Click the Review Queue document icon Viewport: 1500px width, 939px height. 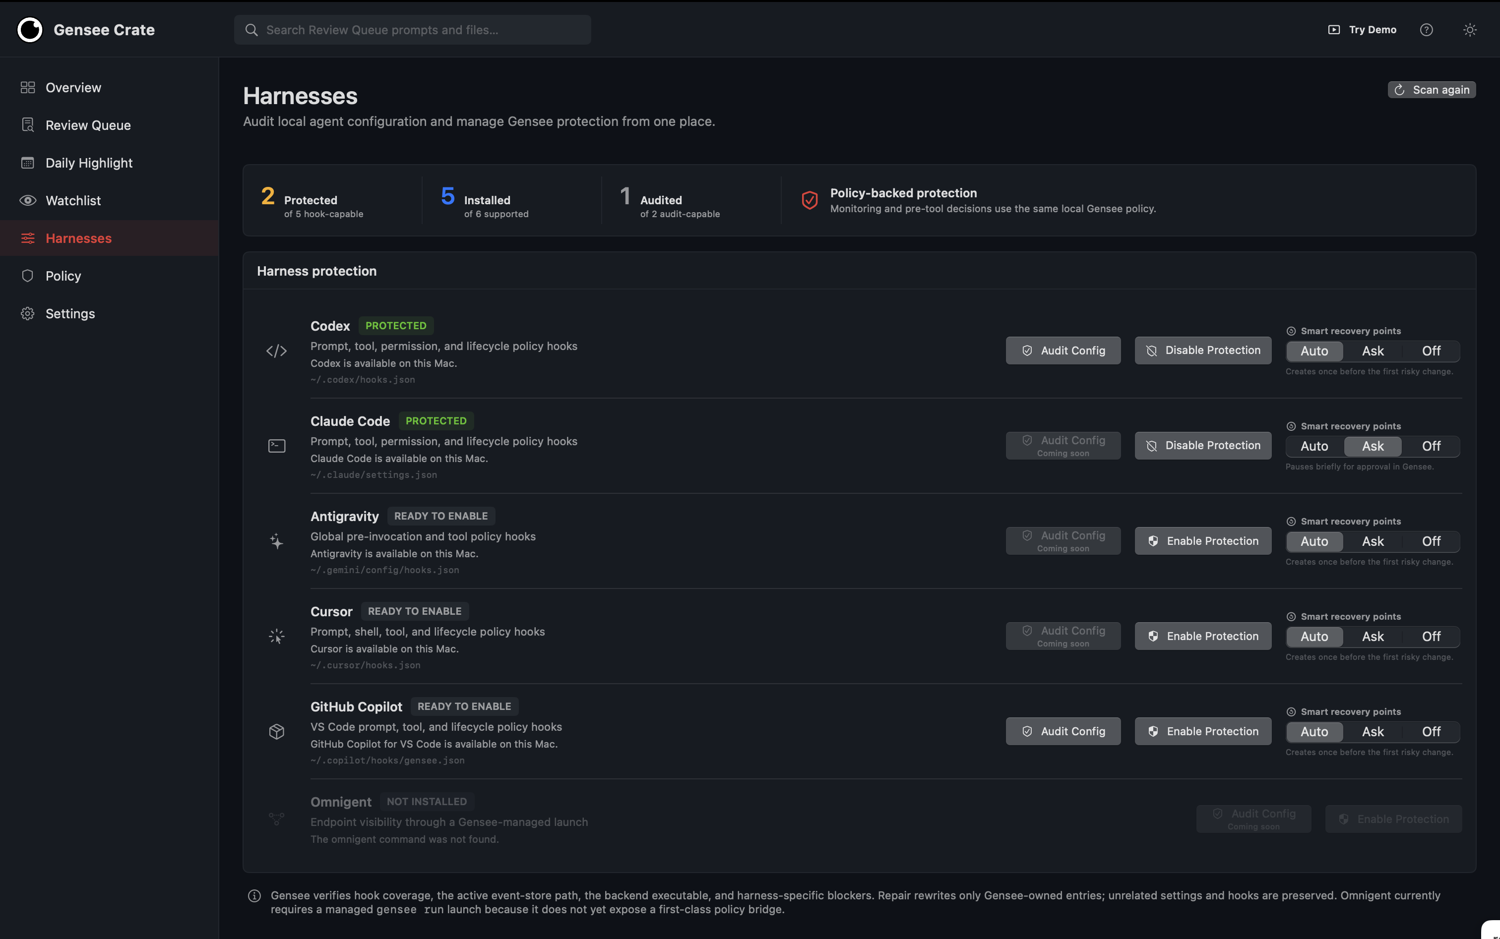point(27,125)
